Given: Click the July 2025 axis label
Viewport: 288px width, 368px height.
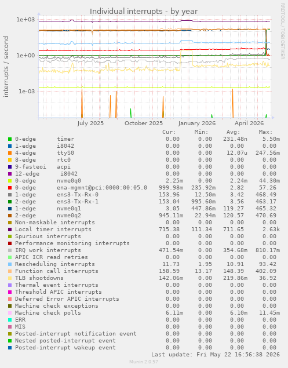Looking at the screenshot, I should click(90, 123).
